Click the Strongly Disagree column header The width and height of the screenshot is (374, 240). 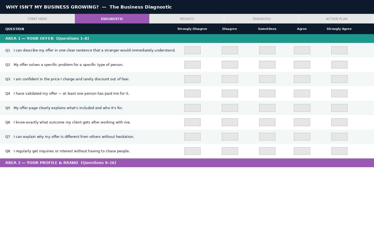(x=192, y=29)
